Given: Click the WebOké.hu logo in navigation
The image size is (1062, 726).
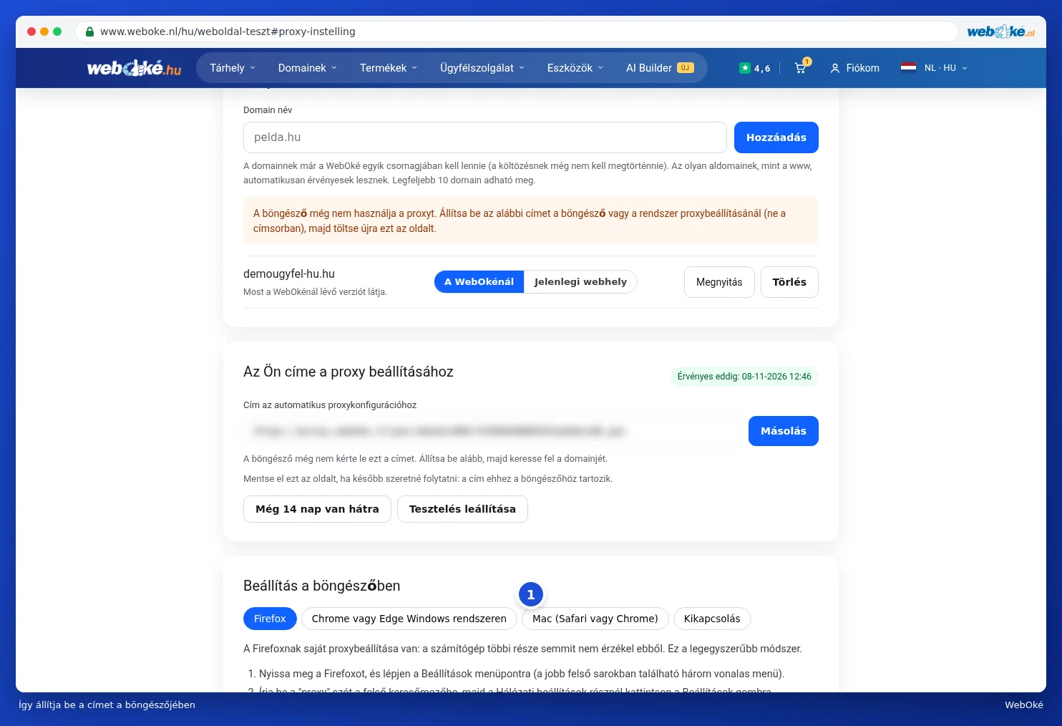Looking at the screenshot, I should coord(134,68).
